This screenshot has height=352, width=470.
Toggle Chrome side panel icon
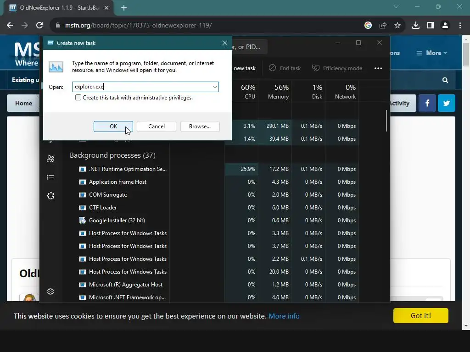pos(431,26)
